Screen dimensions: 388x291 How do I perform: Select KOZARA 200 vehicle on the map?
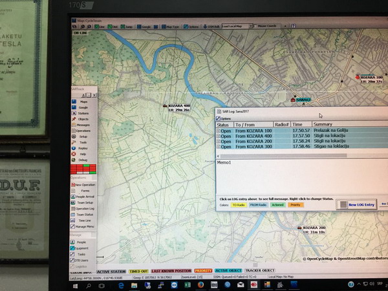(x=299, y=228)
